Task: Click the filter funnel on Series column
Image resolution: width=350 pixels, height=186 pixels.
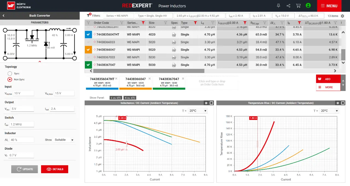Action: 143,23
